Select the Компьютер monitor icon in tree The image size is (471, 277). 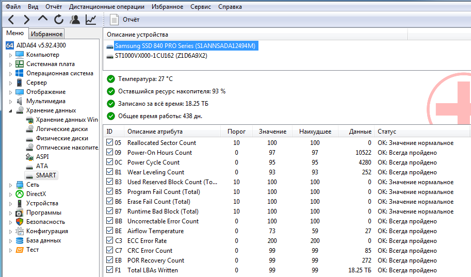[x=20, y=55]
